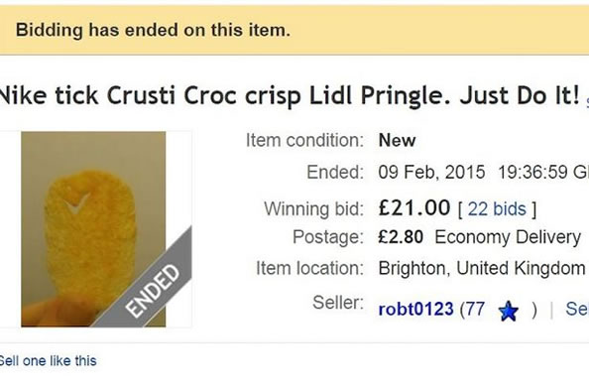The image size is (589, 392).
Task: Click the cut-off link right of seller star
Action: [x=577, y=309]
